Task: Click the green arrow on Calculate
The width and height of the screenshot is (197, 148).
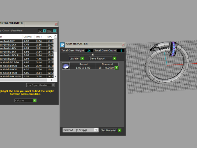Action: (x=35, y=100)
